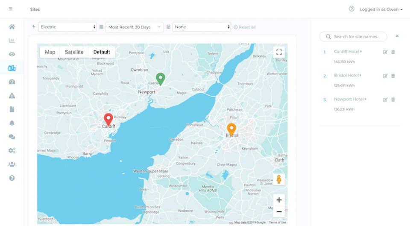The width and height of the screenshot is (410, 226).
Task: Click the 129,491 kWh value
Action: pyautogui.click(x=344, y=85)
